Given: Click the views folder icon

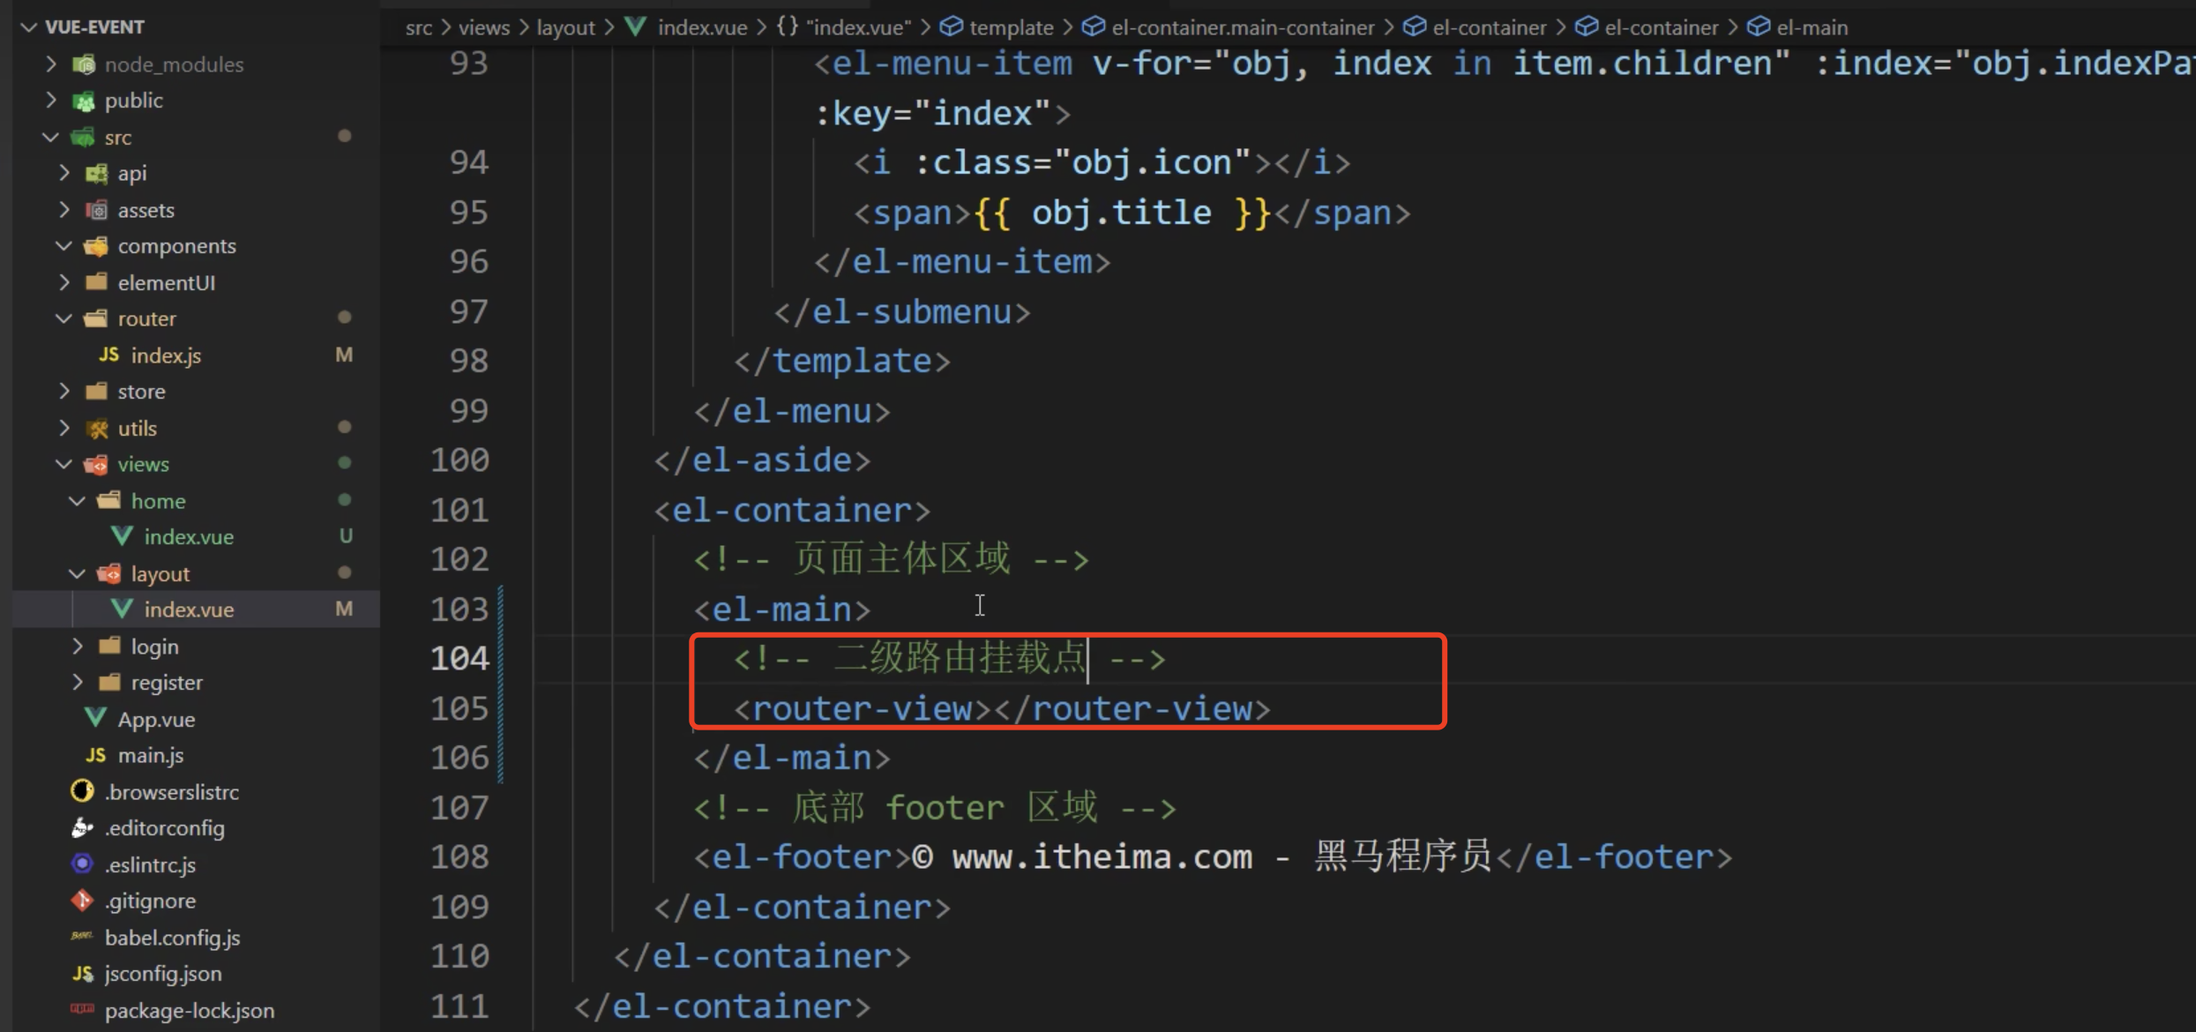Looking at the screenshot, I should tap(96, 464).
